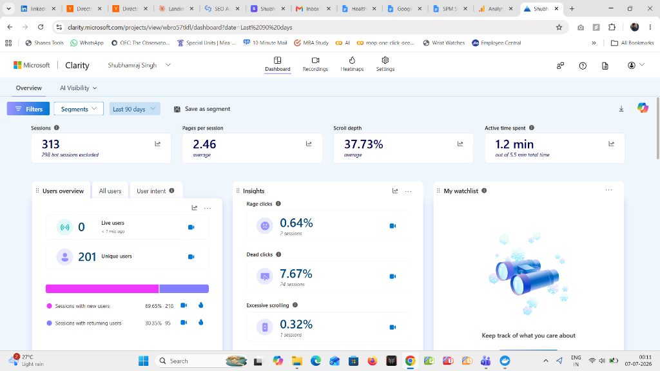Open the Segments dropdown
Screen dimensions: 660x371
79,109
